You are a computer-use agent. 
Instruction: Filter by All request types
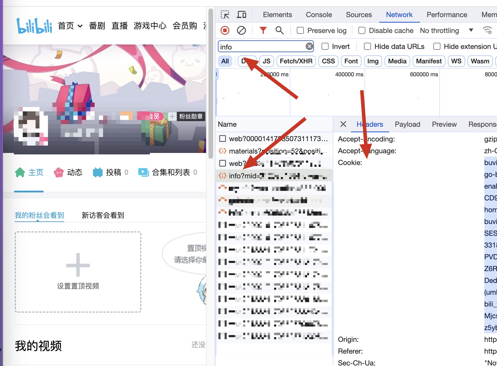point(225,61)
